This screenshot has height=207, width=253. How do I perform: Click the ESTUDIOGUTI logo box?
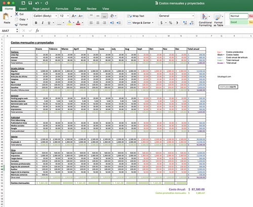click(x=228, y=87)
